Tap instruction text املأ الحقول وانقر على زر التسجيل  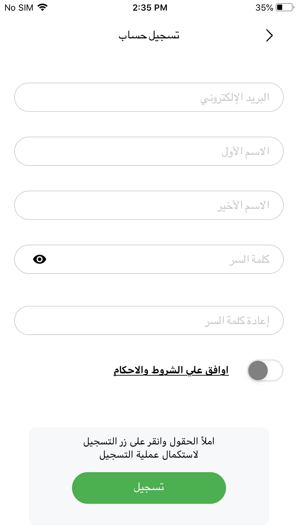click(x=149, y=441)
